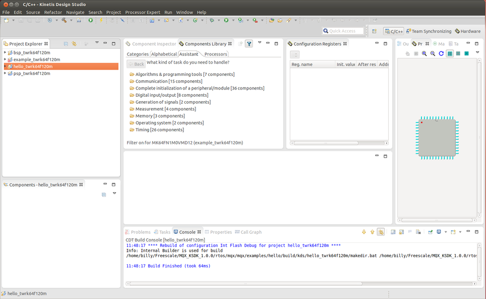Rotate the processor package view
The height and width of the screenshot is (299, 486).
(441, 53)
